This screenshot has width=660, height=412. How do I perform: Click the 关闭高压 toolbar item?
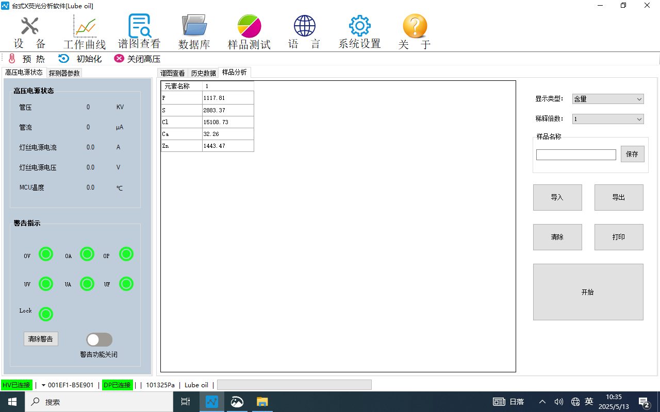(x=137, y=59)
